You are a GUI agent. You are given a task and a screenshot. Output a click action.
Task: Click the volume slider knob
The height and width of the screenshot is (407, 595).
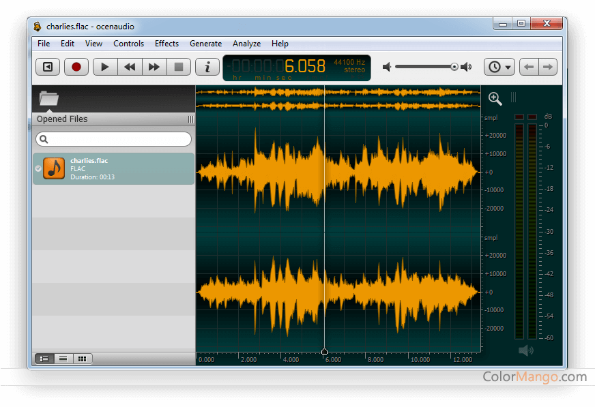coord(454,67)
